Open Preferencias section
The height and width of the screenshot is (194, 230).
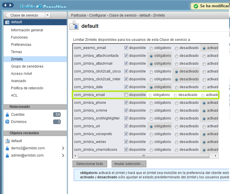click(21, 45)
